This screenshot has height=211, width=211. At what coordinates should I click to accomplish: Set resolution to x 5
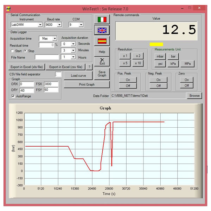point(125,63)
